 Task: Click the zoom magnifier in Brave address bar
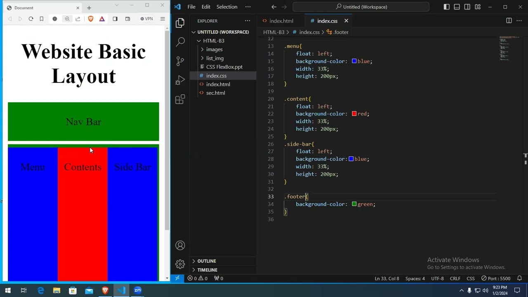pyautogui.click(x=67, y=19)
